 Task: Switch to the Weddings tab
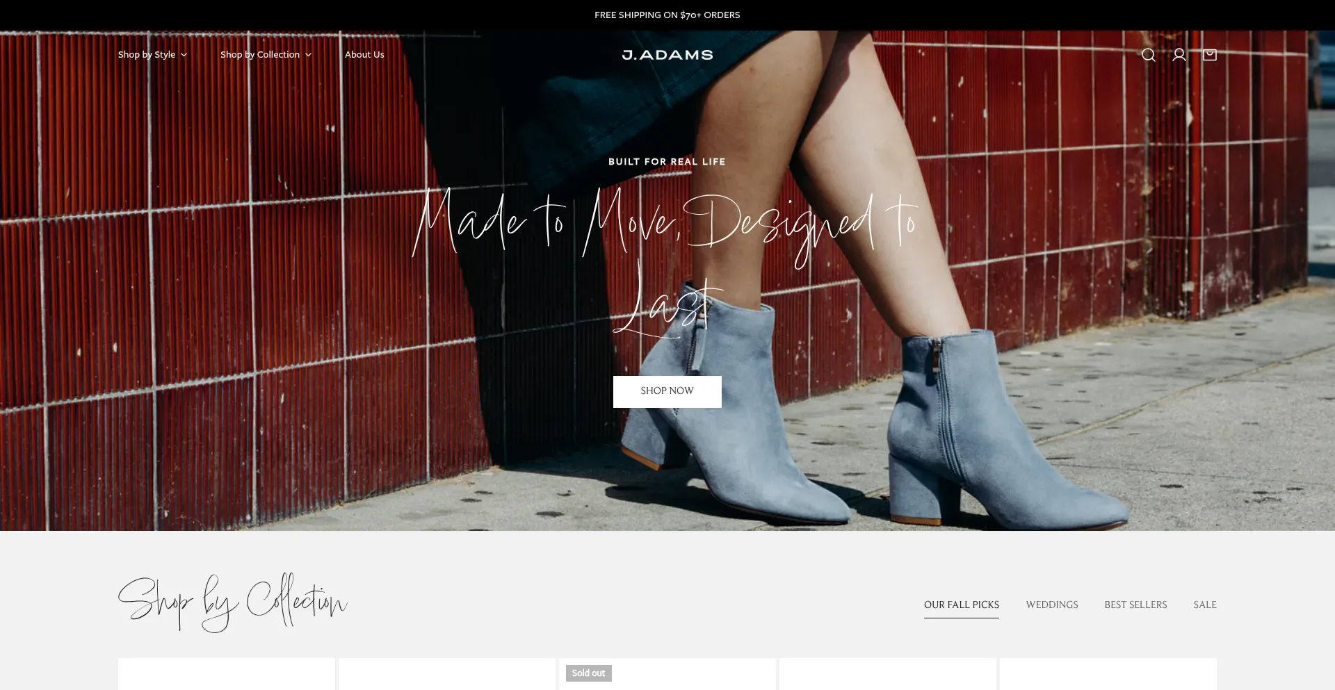1051,605
